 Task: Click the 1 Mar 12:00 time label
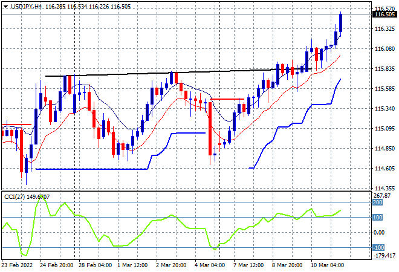tap(132, 265)
